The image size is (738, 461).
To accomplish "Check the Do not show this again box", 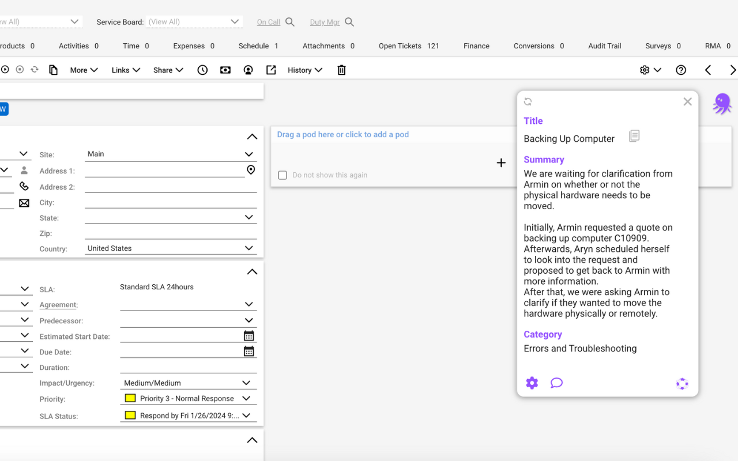I will 283,175.
